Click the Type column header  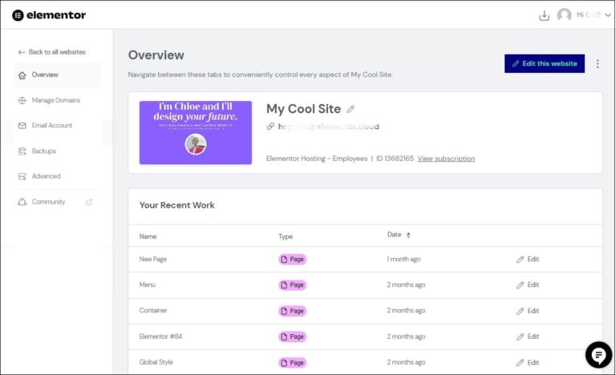point(286,236)
